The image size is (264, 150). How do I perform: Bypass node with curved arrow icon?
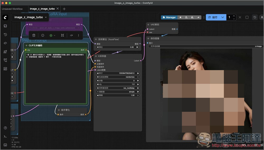(x=71, y=35)
